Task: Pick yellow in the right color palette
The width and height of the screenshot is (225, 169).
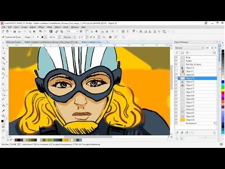Action: [x=223, y=90]
